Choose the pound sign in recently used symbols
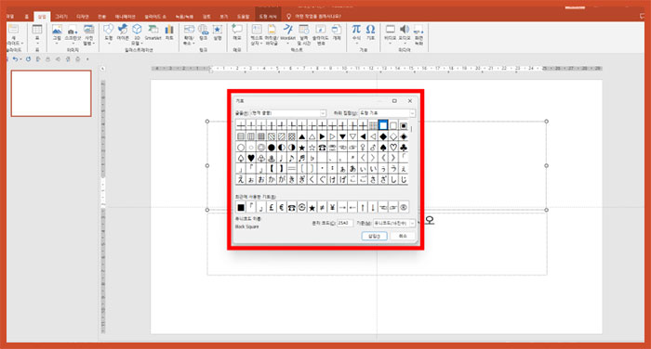The height and width of the screenshot is (349, 651). (x=272, y=207)
